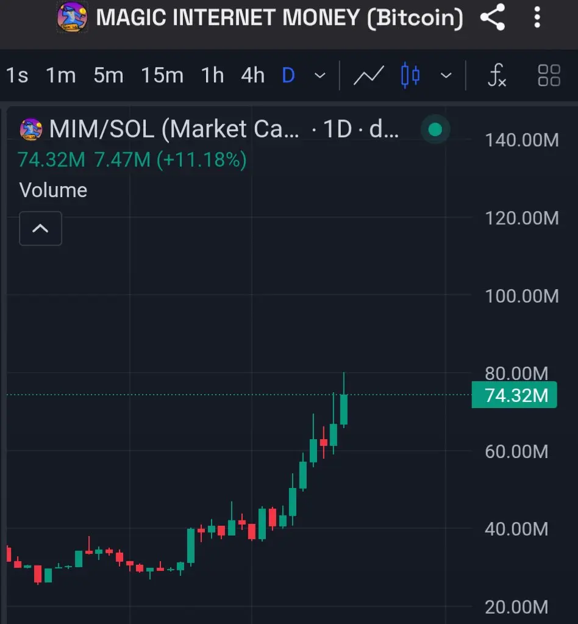This screenshot has width=578, height=624.
Task: Collapse the legend with the caret button
Action: coord(41,228)
